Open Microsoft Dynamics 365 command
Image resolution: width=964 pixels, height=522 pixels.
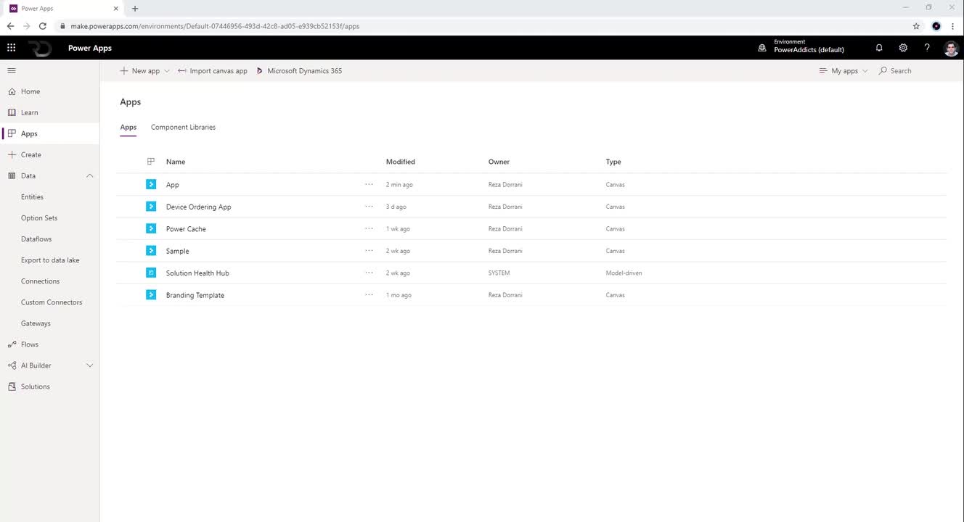pos(299,71)
